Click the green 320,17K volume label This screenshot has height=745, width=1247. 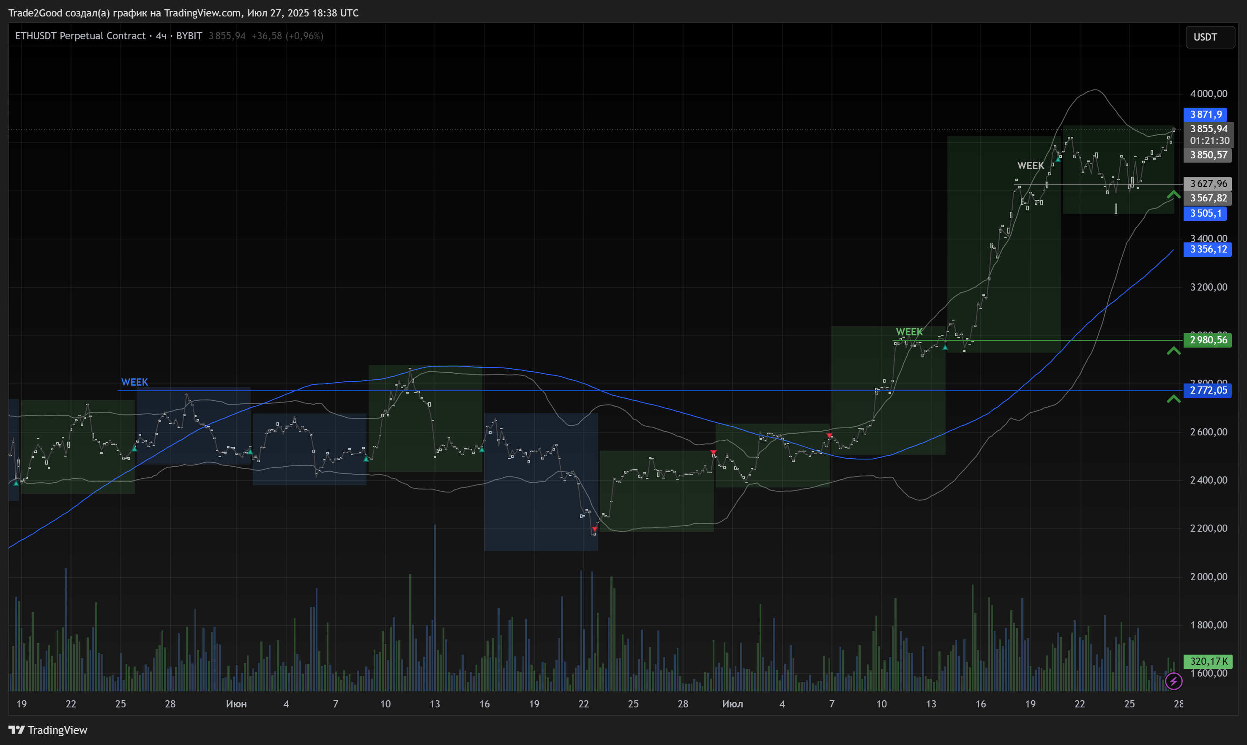pos(1207,661)
